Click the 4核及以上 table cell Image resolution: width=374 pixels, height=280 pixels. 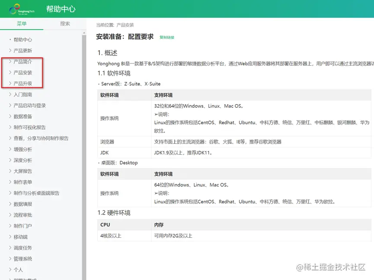point(124,235)
